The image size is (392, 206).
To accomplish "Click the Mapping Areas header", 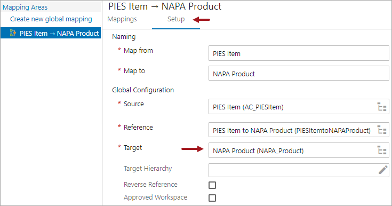I will tap(25, 7).
